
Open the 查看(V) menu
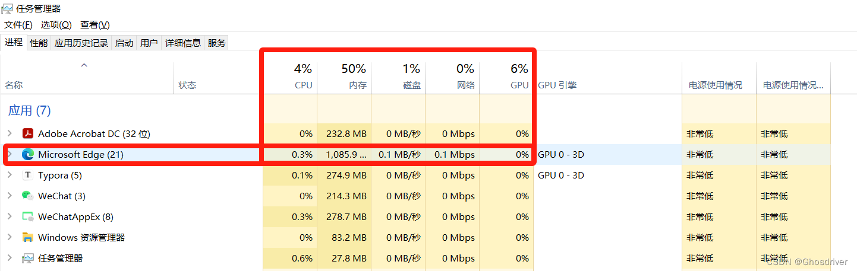(95, 24)
